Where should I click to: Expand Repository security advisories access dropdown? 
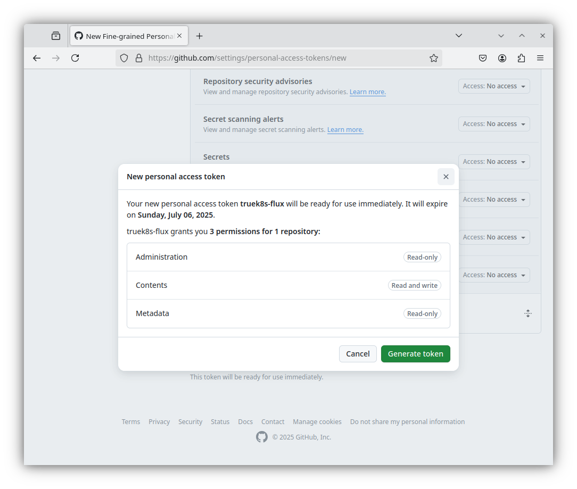coord(494,86)
